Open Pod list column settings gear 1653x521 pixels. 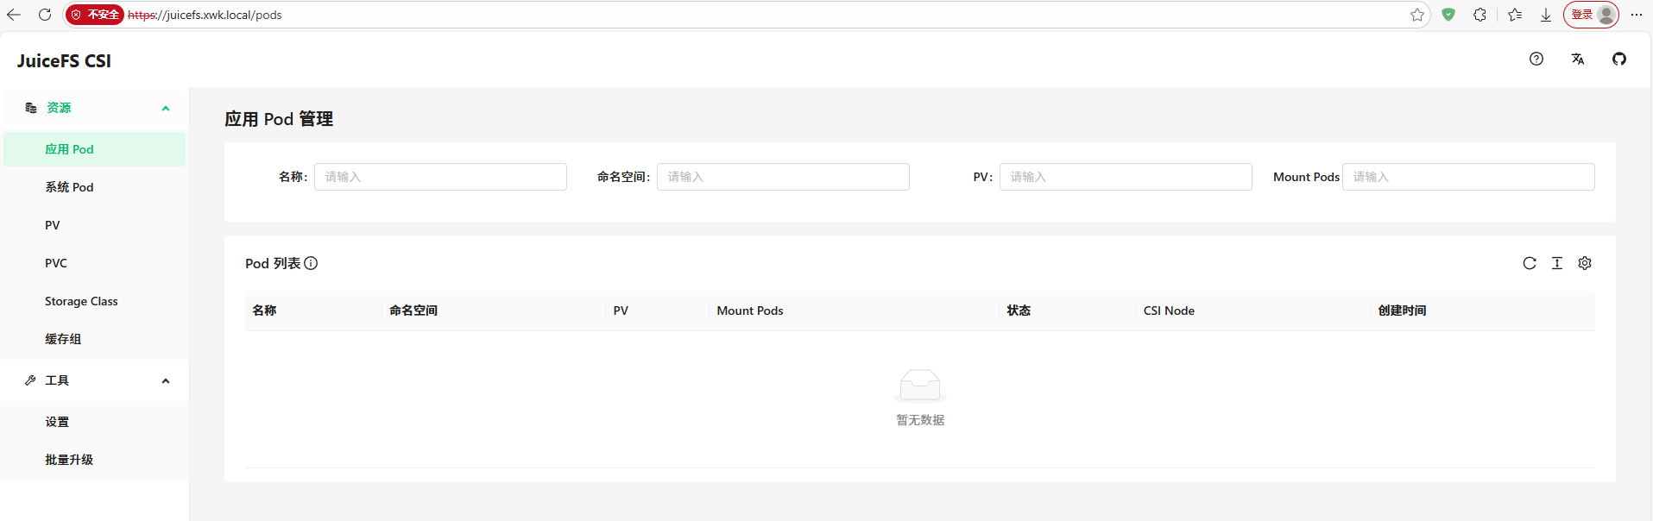tap(1585, 263)
